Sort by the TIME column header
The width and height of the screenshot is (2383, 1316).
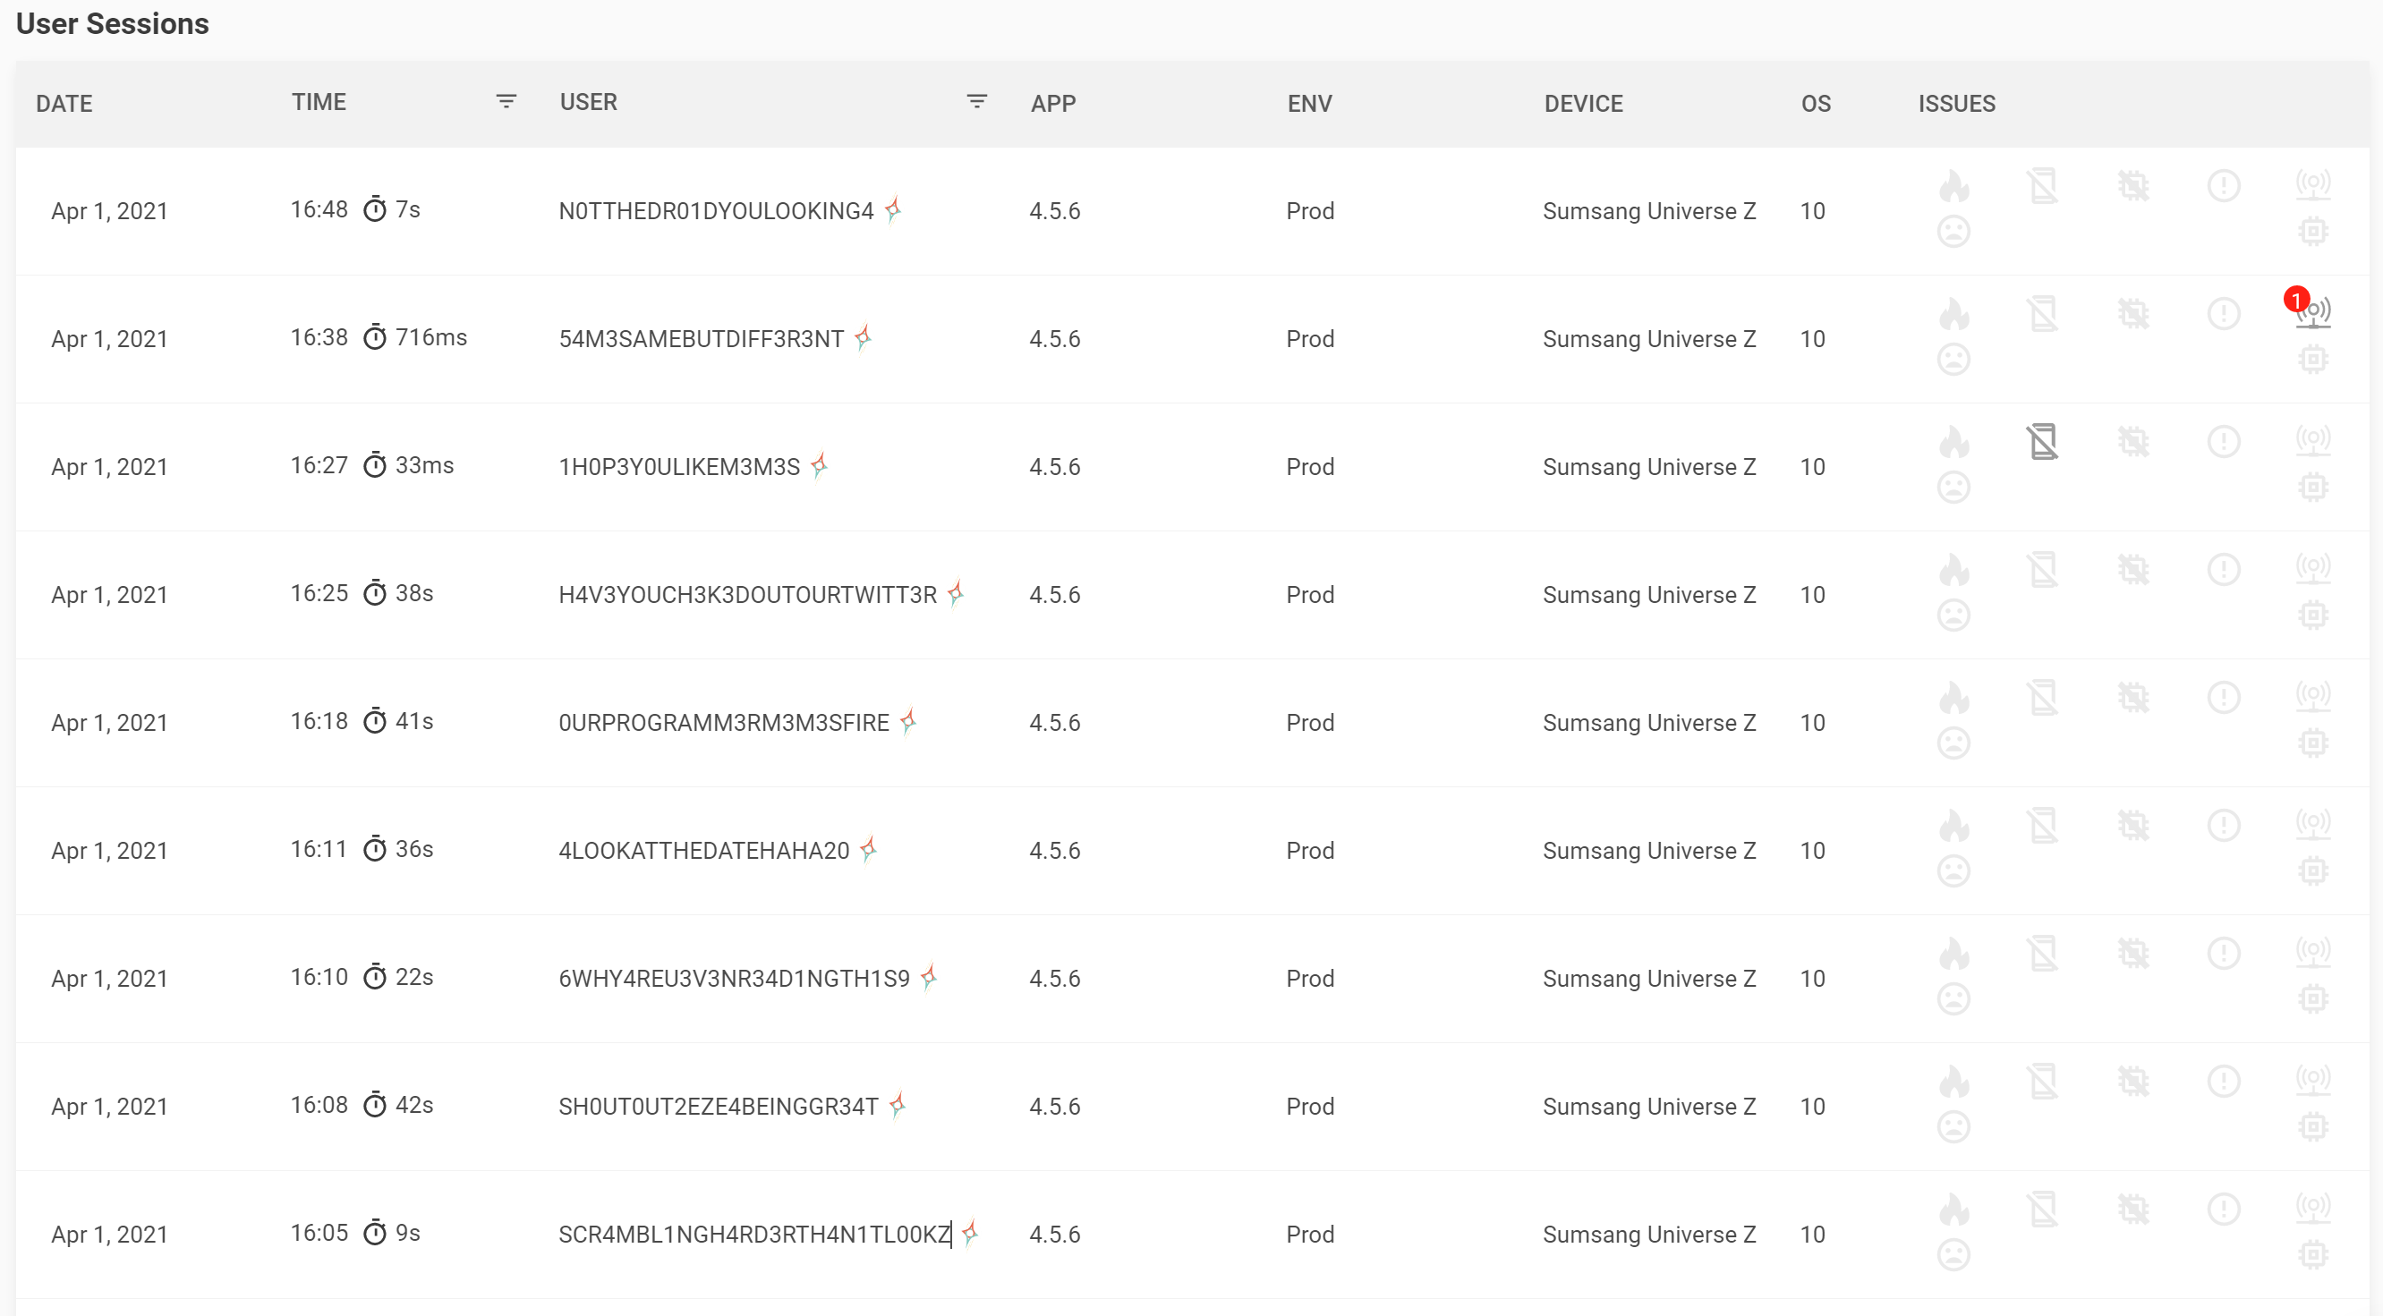[x=319, y=102]
